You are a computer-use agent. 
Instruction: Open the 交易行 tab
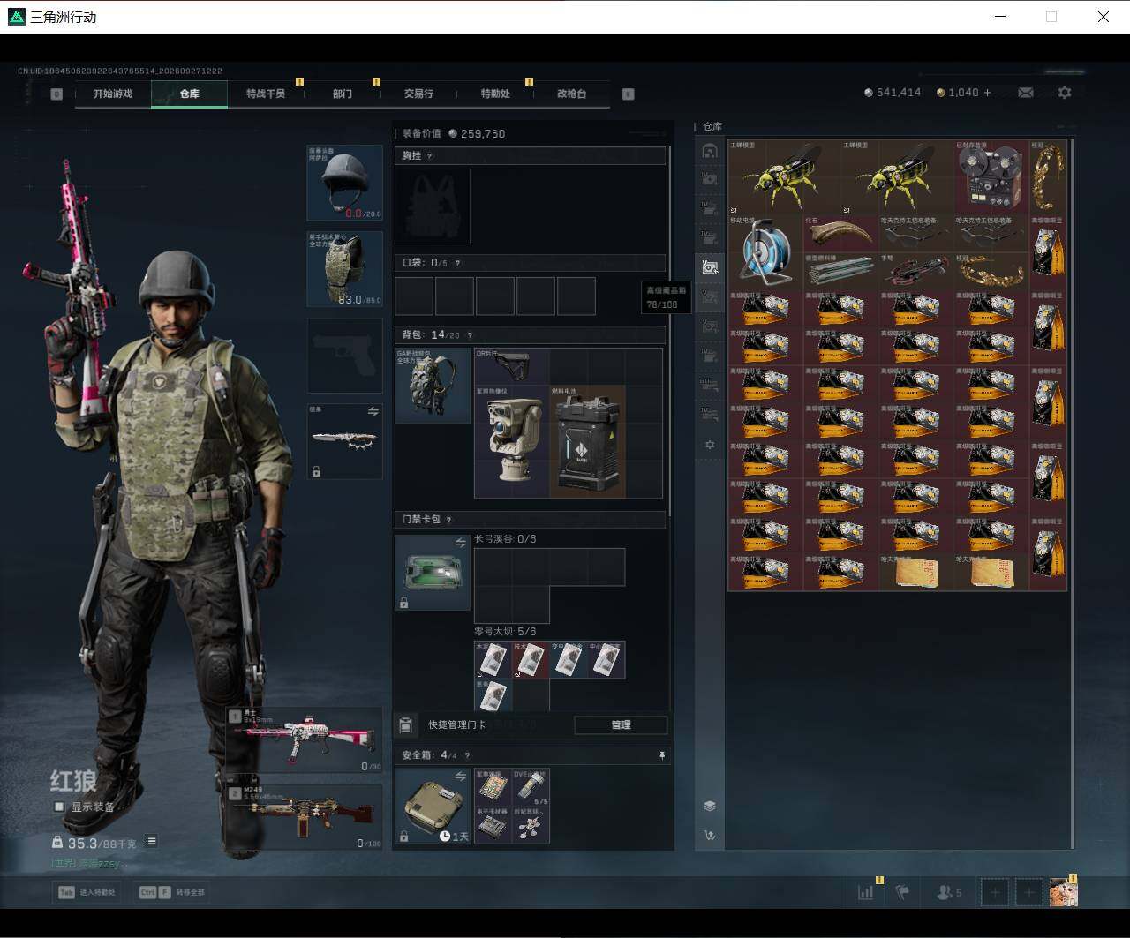coord(418,94)
